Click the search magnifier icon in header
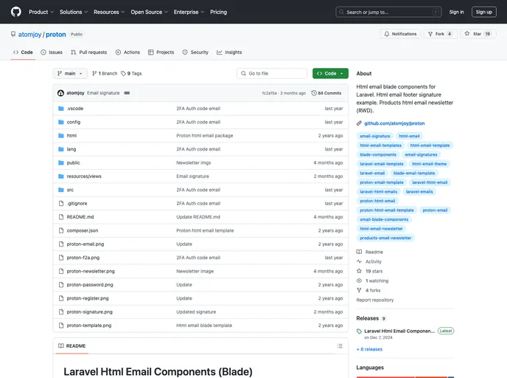Viewport: 507px width, 378px height. click(x=341, y=12)
